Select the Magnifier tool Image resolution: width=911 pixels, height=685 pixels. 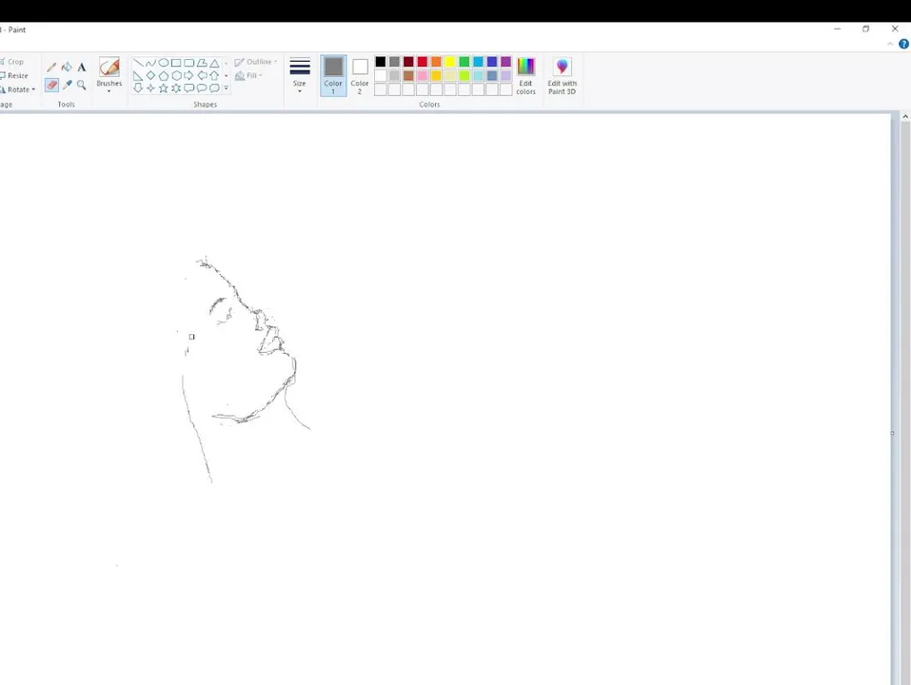pyautogui.click(x=81, y=86)
